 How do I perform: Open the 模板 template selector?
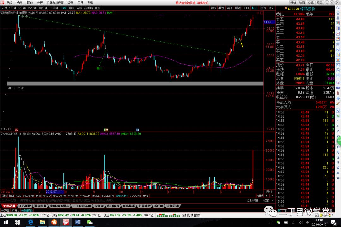click(x=260, y=196)
